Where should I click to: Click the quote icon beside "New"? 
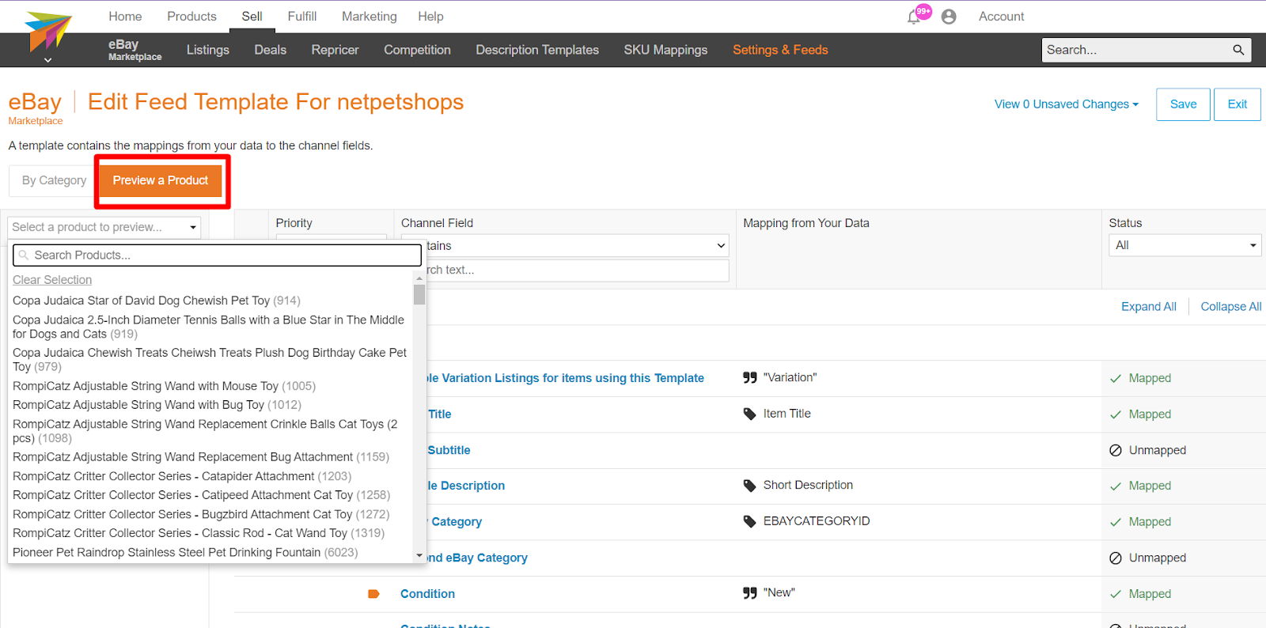(x=750, y=593)
